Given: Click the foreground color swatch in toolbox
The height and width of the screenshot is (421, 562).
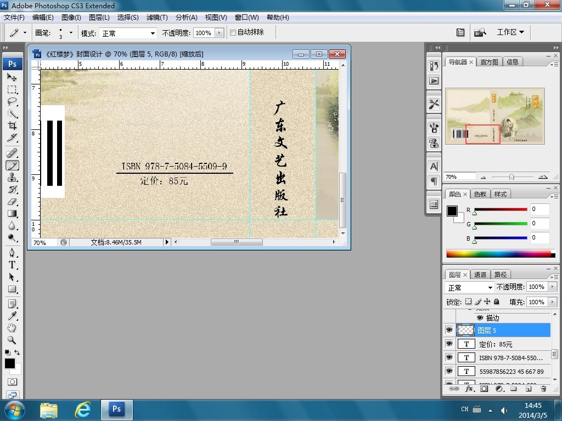Looking at the screenshot, I should pyautogui.click(x=10, y=363).
